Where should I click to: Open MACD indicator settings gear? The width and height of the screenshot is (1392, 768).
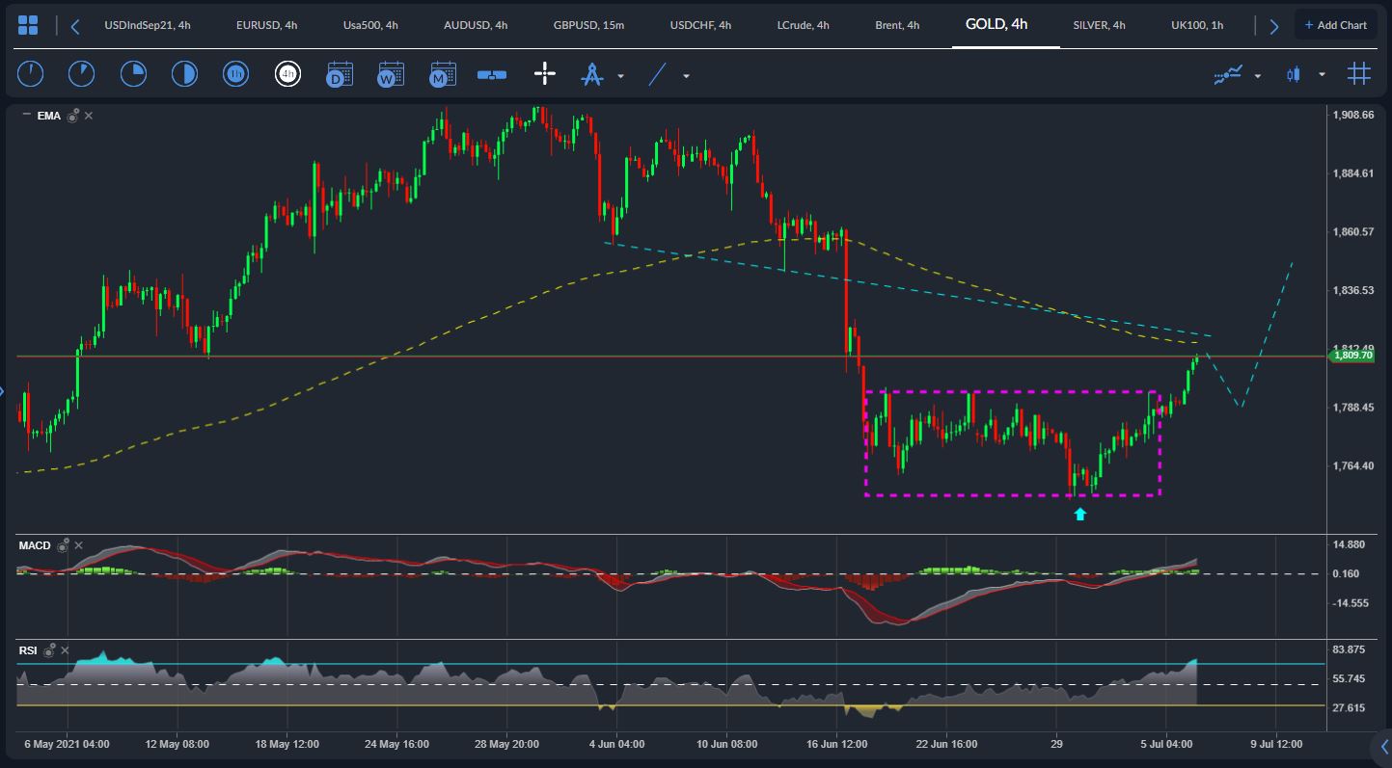click(x=64, y=545)
